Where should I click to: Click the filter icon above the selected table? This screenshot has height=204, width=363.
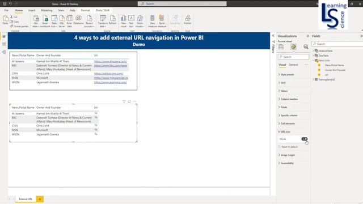(124, 101)
